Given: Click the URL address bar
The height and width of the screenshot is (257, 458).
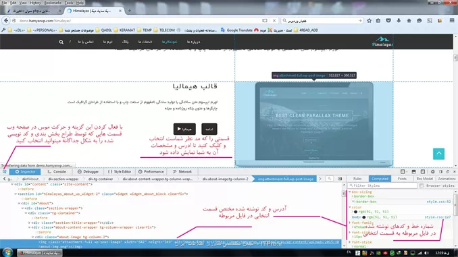Looking at the screenshot, I should (141, 21).
